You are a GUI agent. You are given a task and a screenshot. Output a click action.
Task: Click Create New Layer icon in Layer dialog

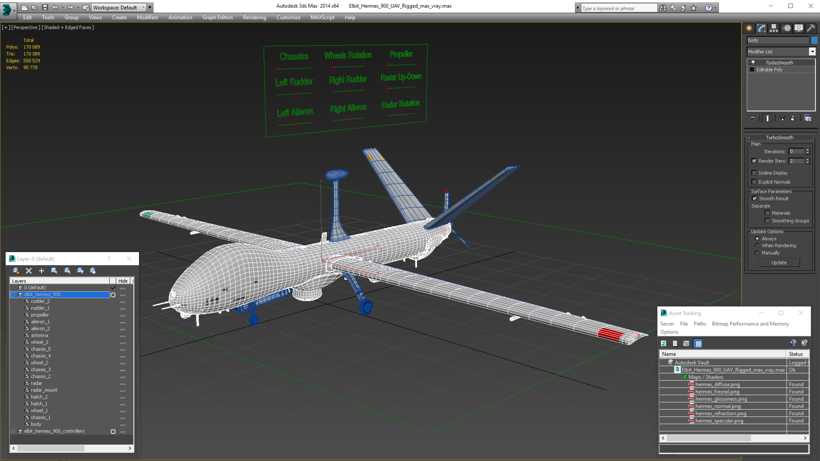(x=16, y=270)
